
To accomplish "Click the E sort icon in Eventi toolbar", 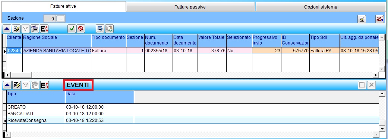I will click(x=45, y=85).
